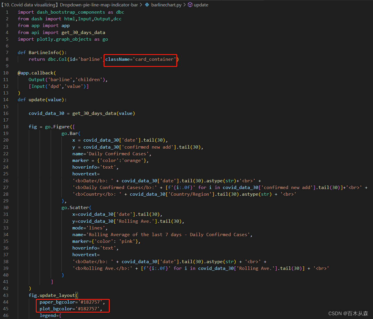Viewport: 373px width, 319px height.
Task: Click the '@app.callback' decorator on line 10
Action: 35,73
